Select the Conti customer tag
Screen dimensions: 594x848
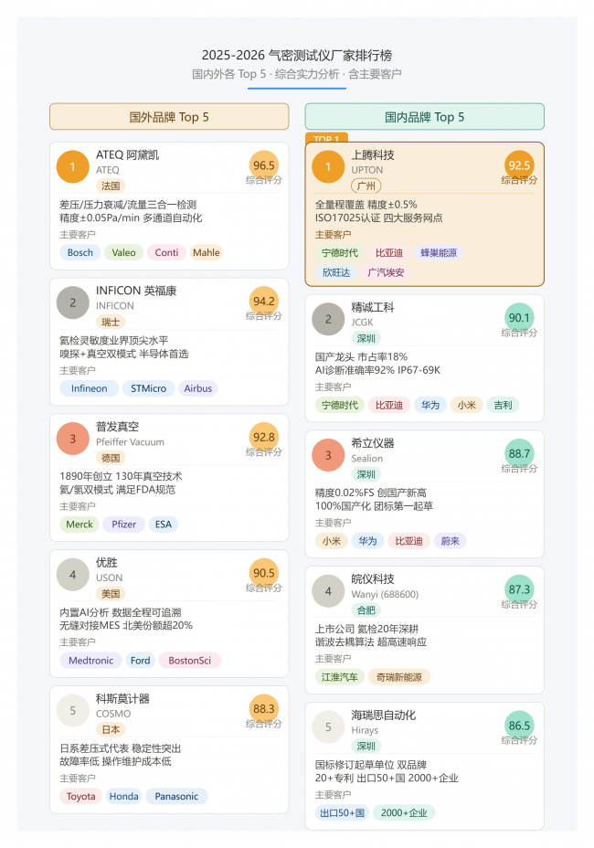(166, 252)
